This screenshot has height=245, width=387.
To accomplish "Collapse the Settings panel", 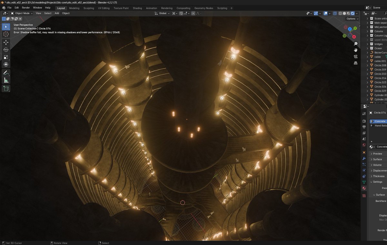I will coord(377,182).
